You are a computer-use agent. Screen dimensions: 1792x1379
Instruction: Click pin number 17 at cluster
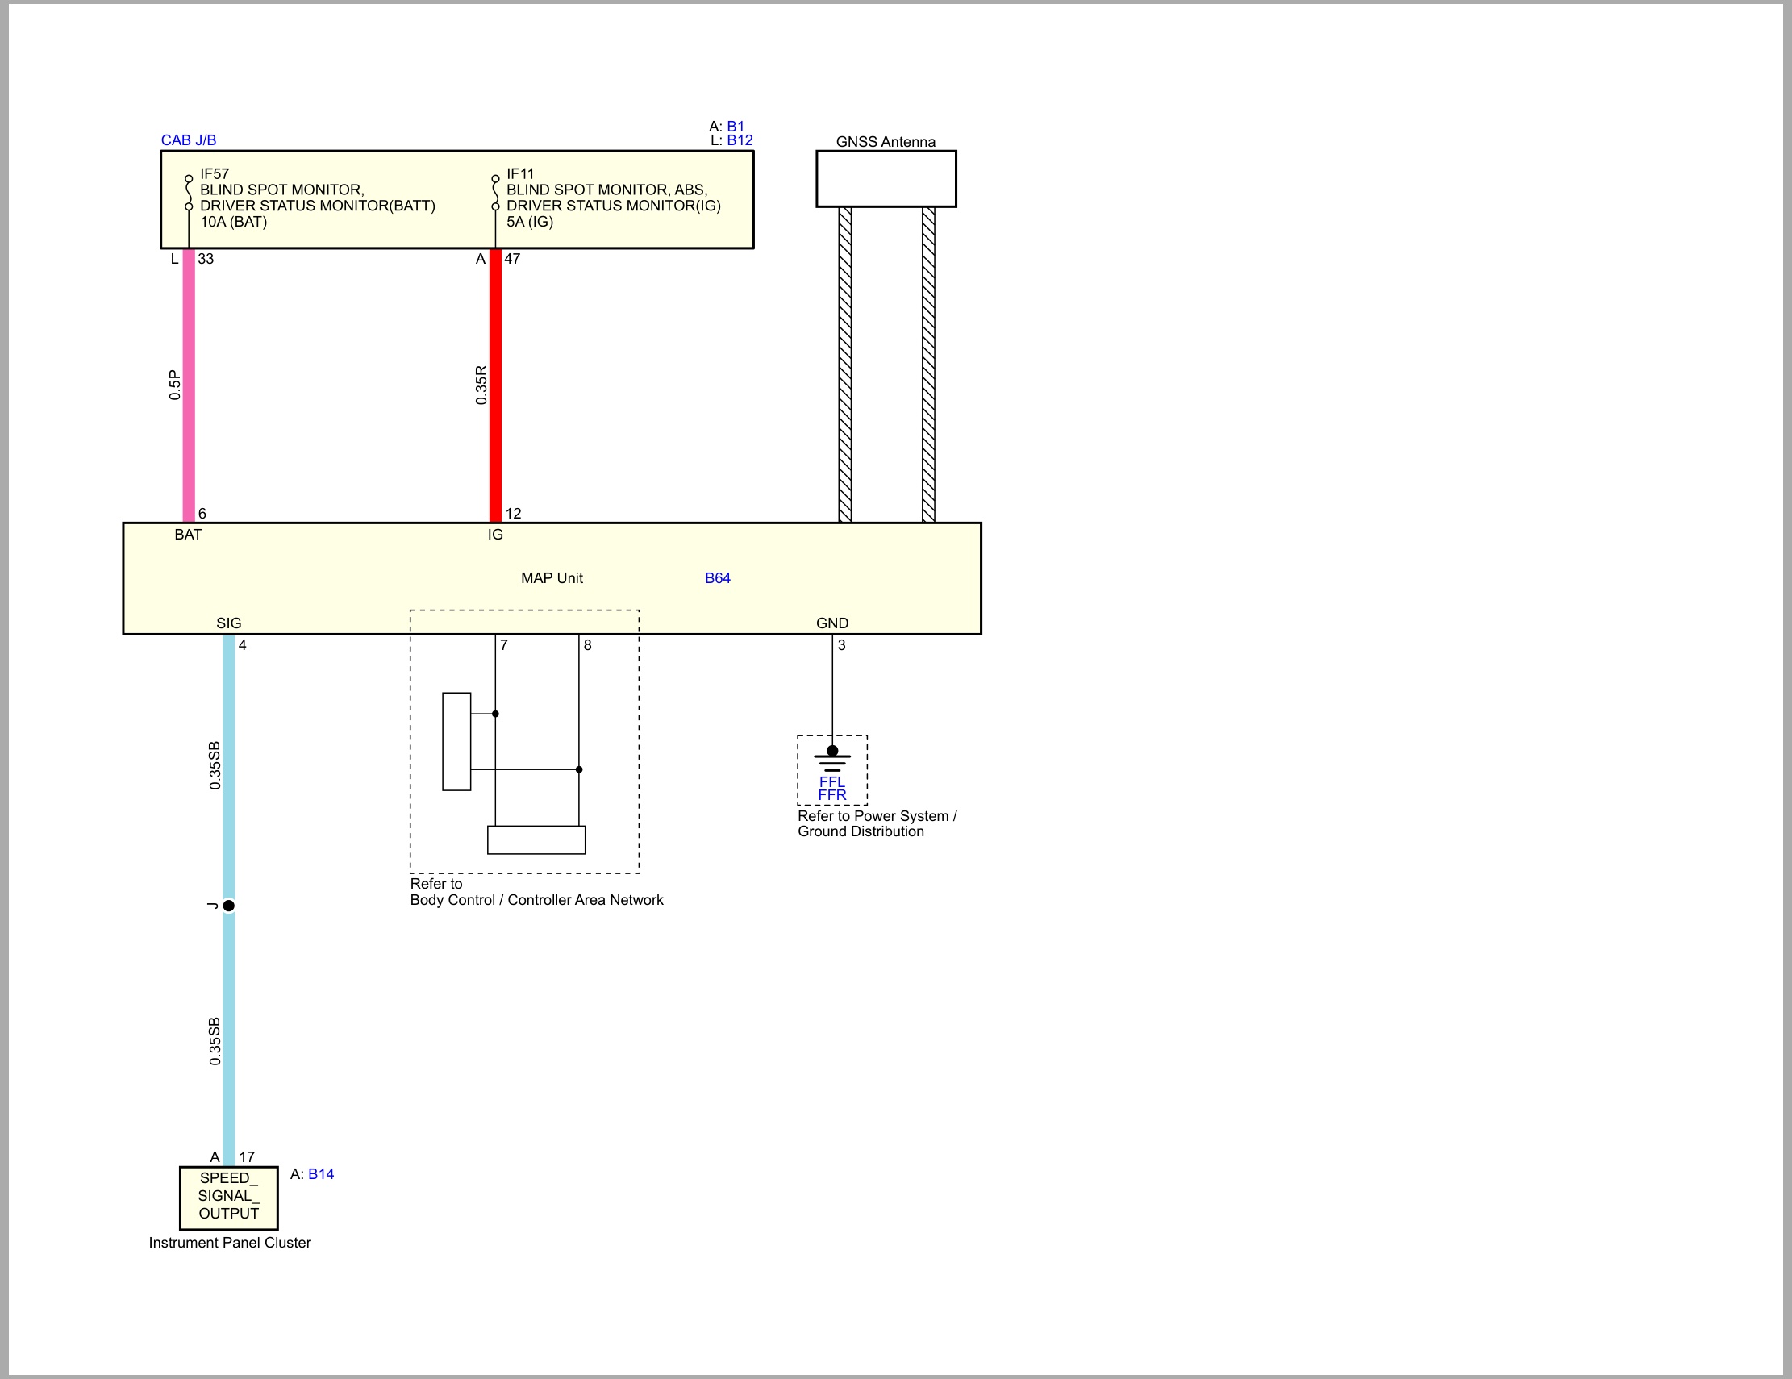[247, 1157]
